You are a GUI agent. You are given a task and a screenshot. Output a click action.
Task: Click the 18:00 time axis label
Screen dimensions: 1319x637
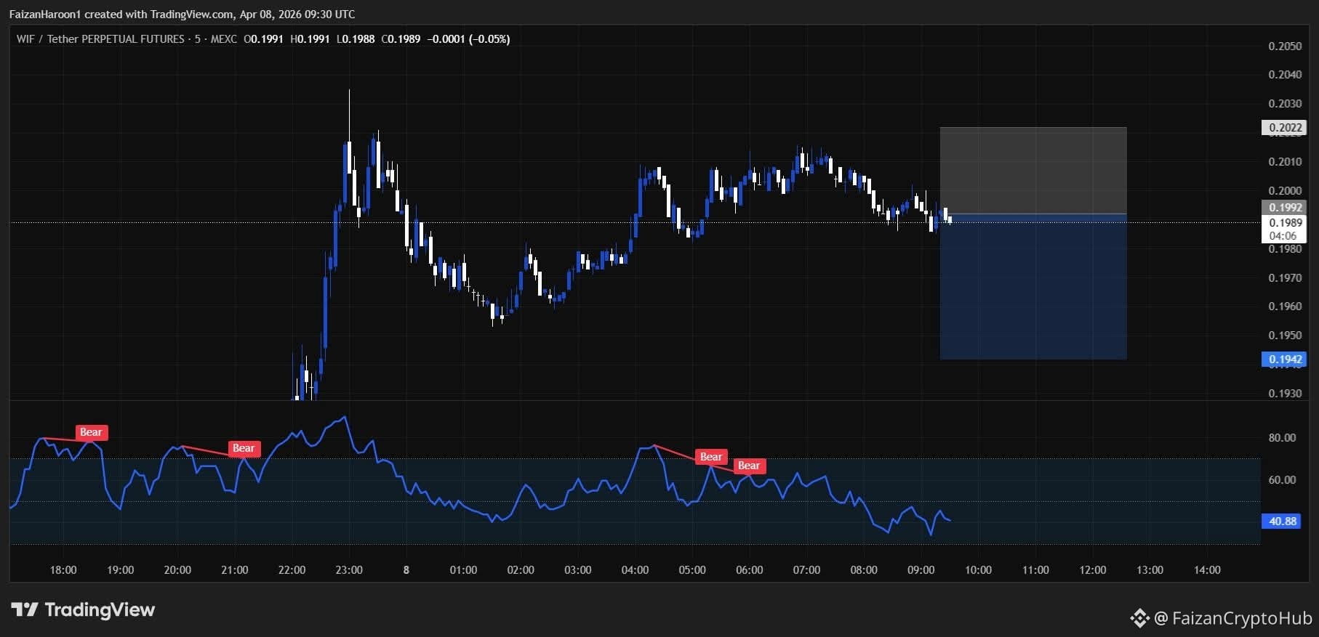pyautogui.click(x=63, y=570)
